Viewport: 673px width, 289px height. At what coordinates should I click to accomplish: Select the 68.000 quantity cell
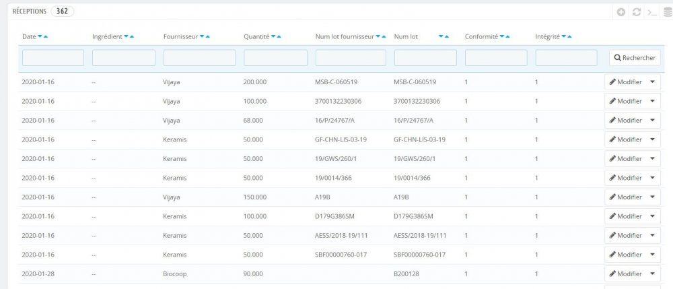pyautogui.click(x=253, y=121)
